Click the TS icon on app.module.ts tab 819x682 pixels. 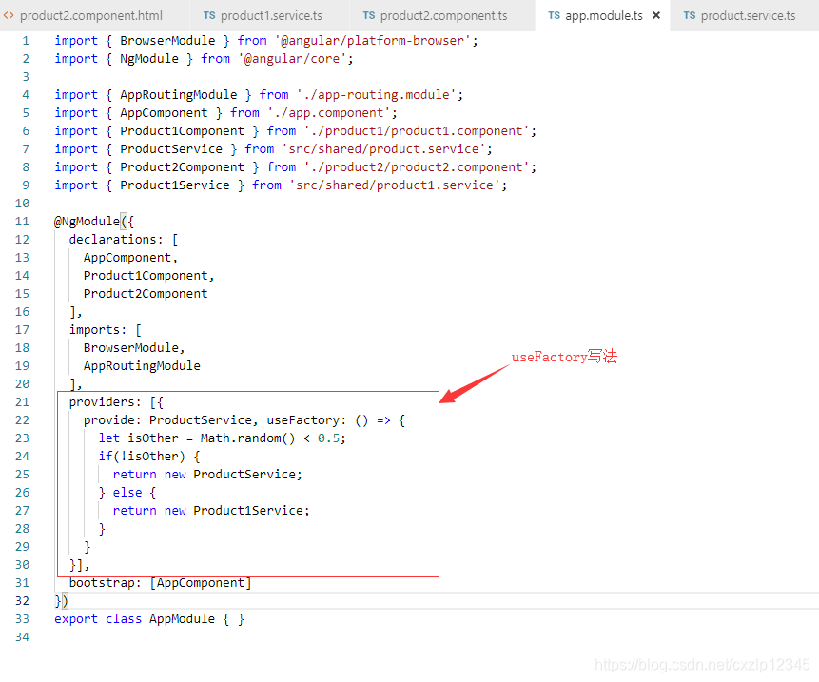[555, 15]
